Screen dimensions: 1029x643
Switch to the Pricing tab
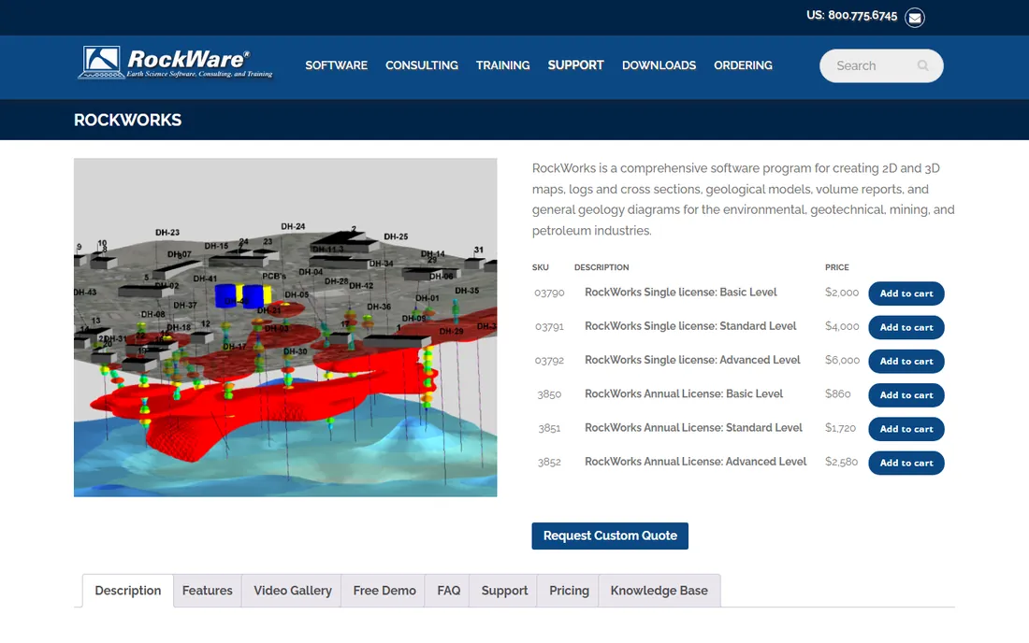[x=569, y=591]
